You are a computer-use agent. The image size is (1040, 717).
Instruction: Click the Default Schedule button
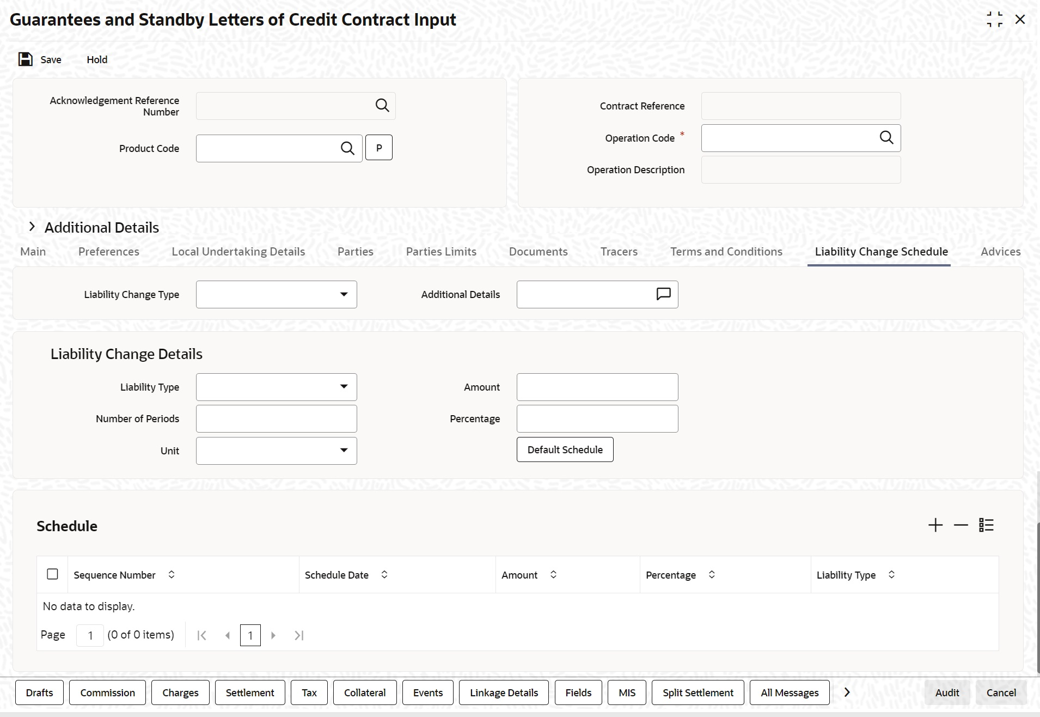point(565,449)
